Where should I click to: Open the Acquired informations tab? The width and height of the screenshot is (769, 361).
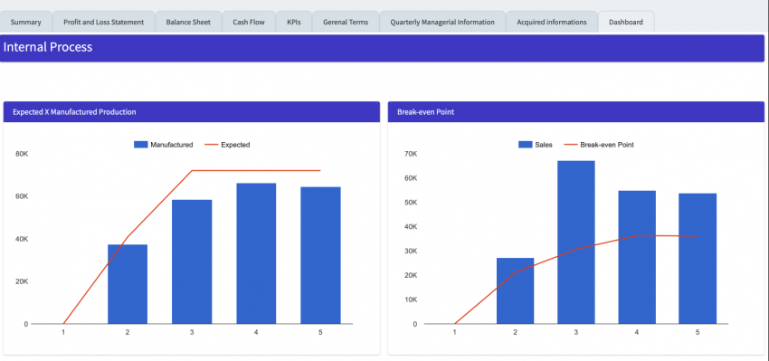[552, 22]
